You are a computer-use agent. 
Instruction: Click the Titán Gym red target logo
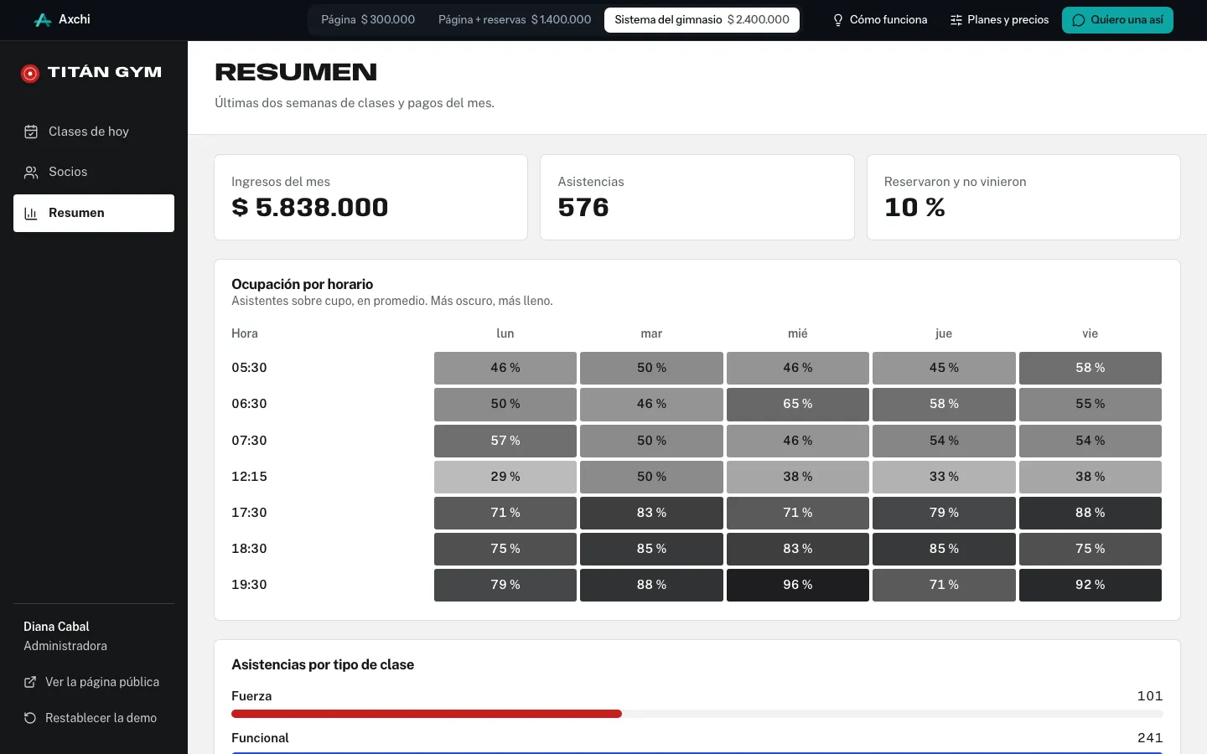point(30,74)
